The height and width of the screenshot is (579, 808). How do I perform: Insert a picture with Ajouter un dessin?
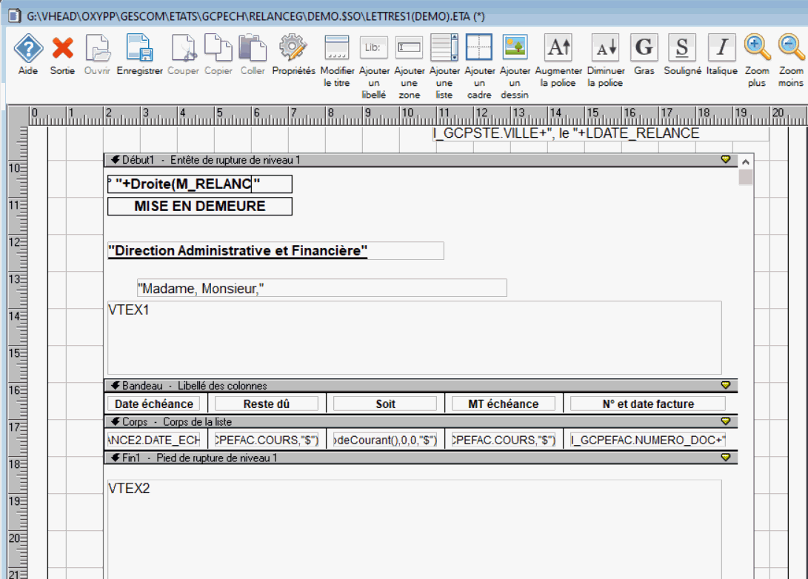click(x=514, y=49)
